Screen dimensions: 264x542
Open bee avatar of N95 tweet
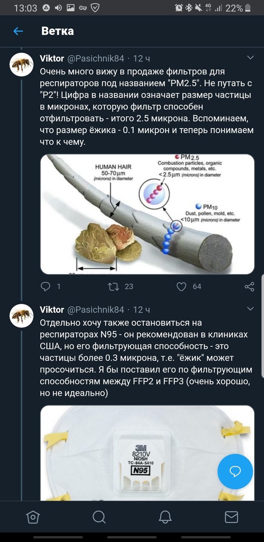click(21, 316)
